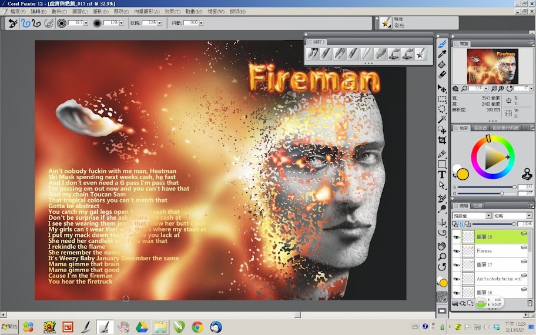
Task: Hide the 圖層 18 layer
Action: pos(456,237)
